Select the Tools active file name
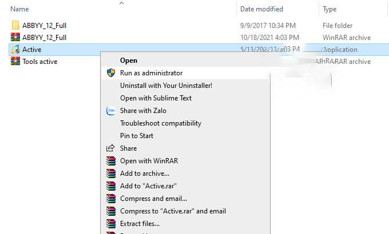 coord(39,62)
